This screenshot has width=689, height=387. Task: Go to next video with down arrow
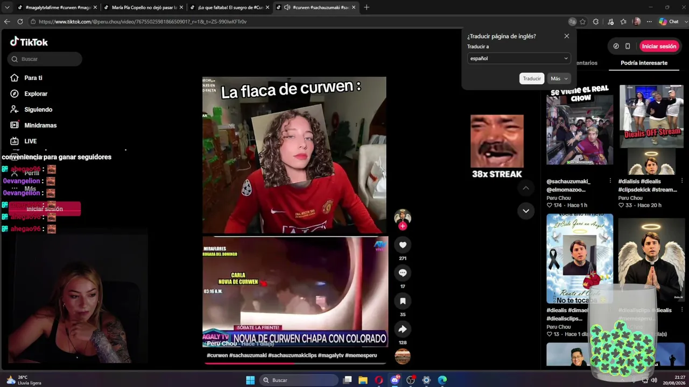pos(526,211)
